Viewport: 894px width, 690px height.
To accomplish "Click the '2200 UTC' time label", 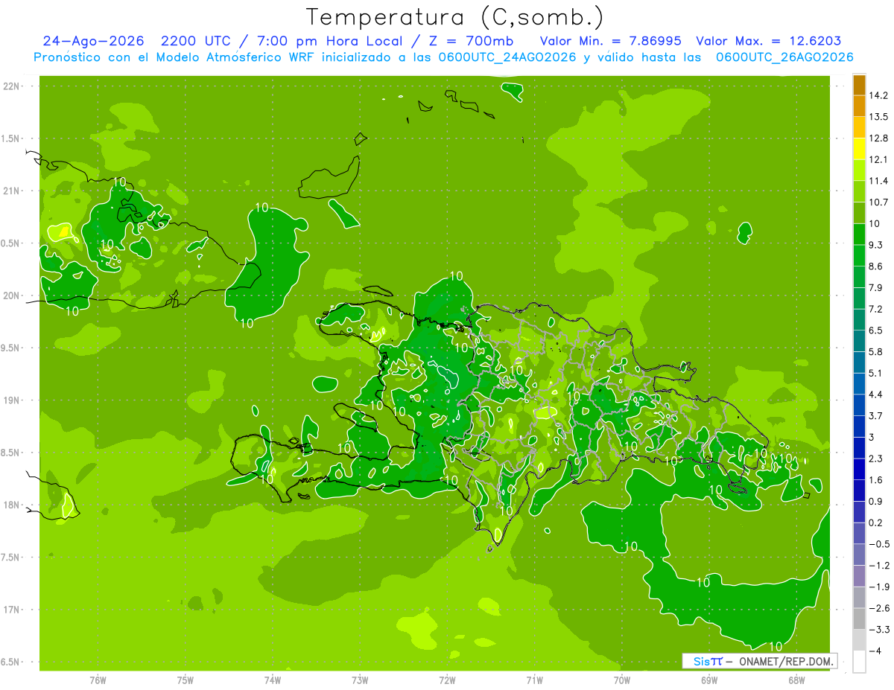I will pyautogui.click(x=196, y=41).
